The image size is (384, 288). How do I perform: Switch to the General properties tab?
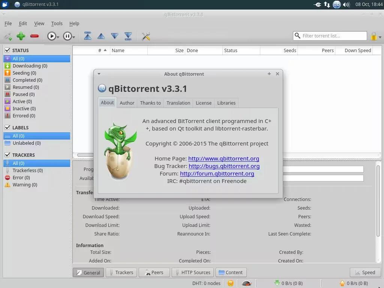click(88, 272)
